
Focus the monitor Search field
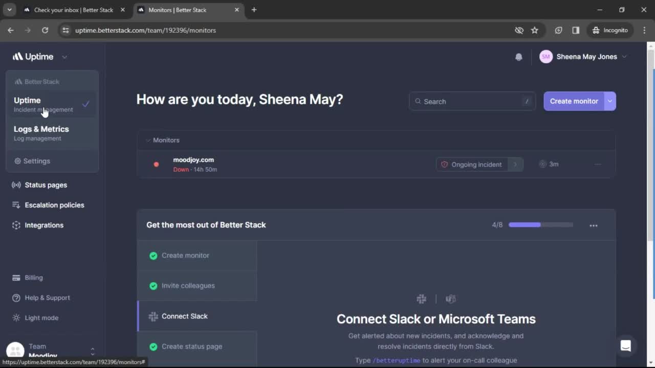coord(472,101)
